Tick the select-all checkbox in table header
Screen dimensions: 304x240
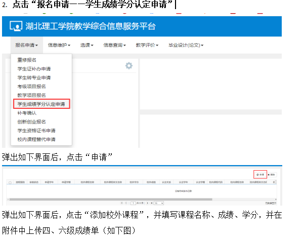click(10, 182)
